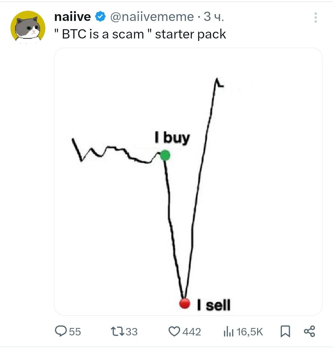Open the three-dot more options menu
333x348 pixels.
(x=315, y=17)
